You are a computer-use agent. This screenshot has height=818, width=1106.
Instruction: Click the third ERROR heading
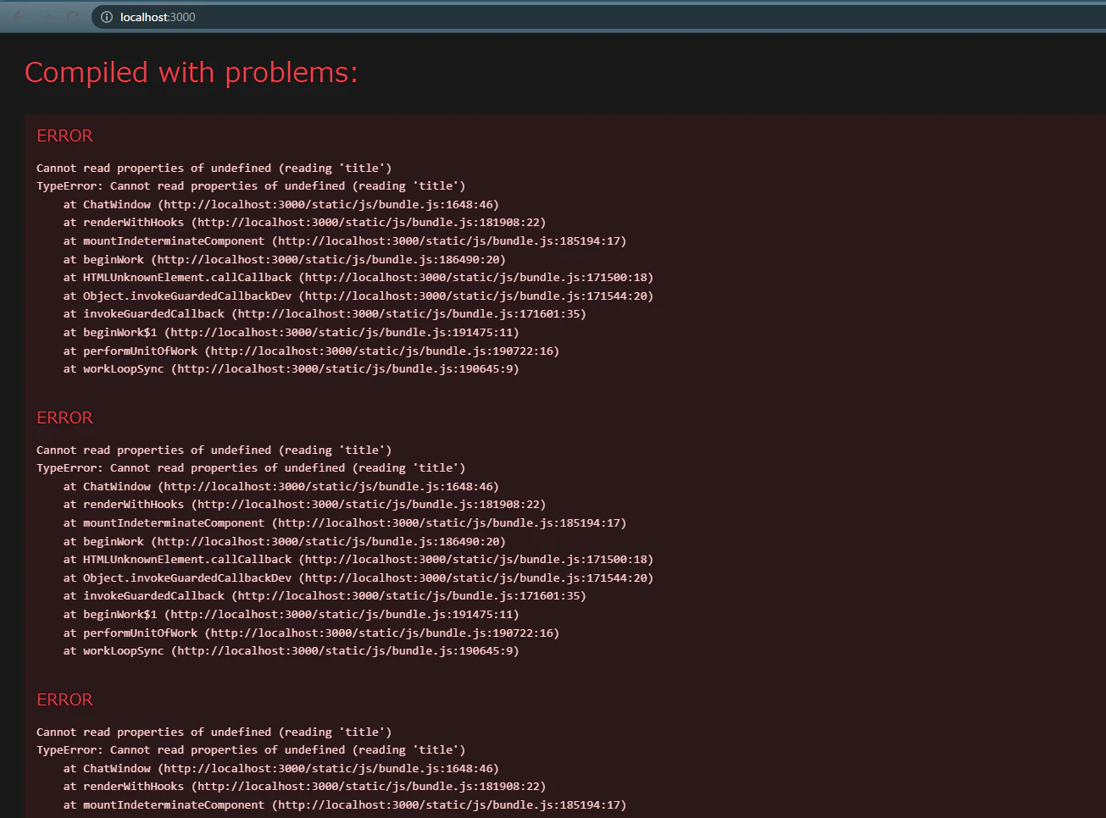pyautogui.click(x=64, y=699)
